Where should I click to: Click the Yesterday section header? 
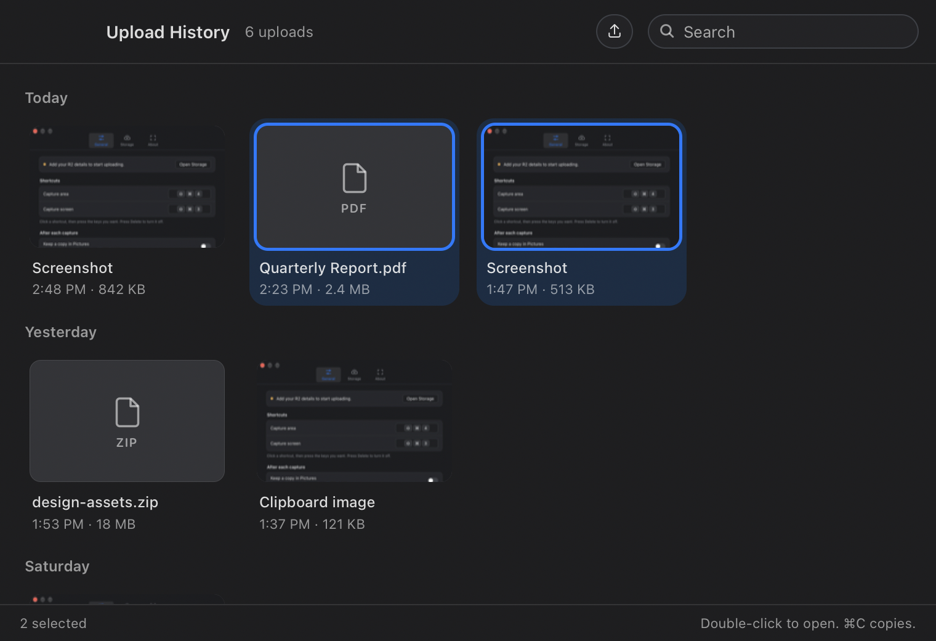pyautogui.click(x=61, y=332)
